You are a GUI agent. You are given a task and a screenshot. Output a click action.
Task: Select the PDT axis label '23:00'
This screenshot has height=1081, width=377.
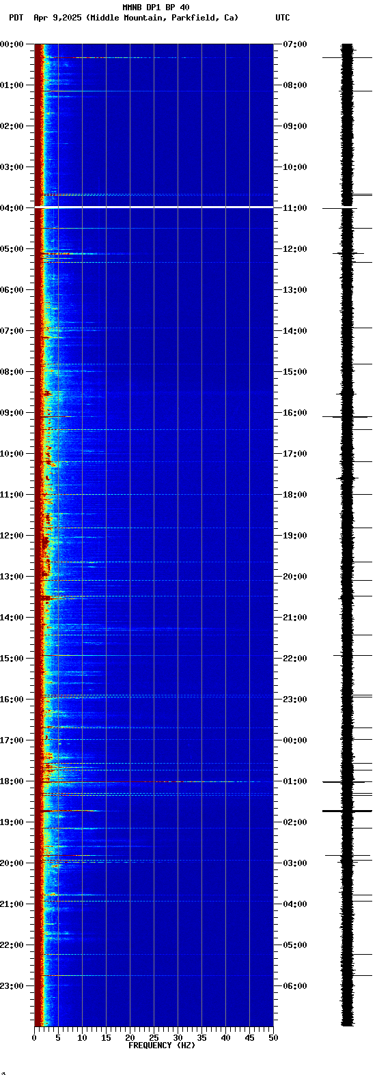12,986
